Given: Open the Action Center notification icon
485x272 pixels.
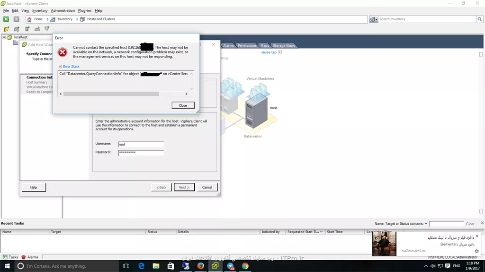Looking at the screenshot, I should pos(448,266).
